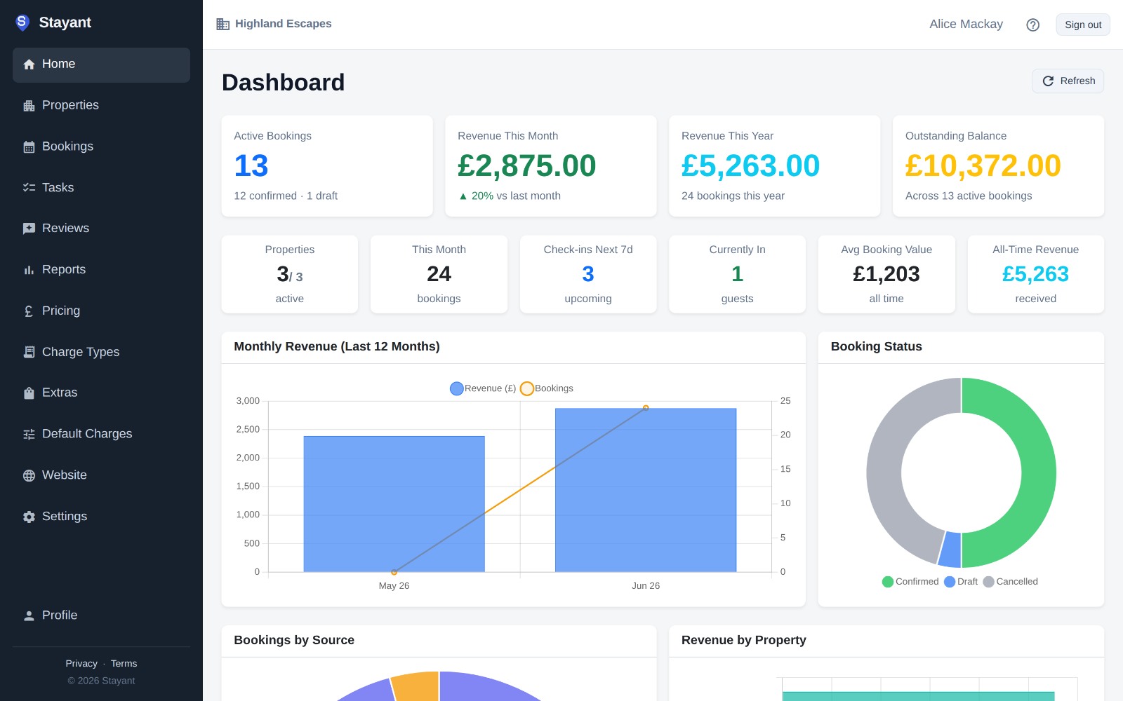
Task: Open the Profile page
Action: click(101, 615)
